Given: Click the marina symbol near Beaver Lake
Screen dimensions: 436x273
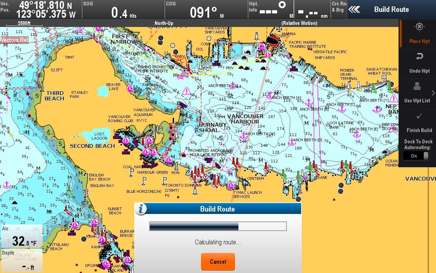Looking at the screenshot, I should click(130, 88).
